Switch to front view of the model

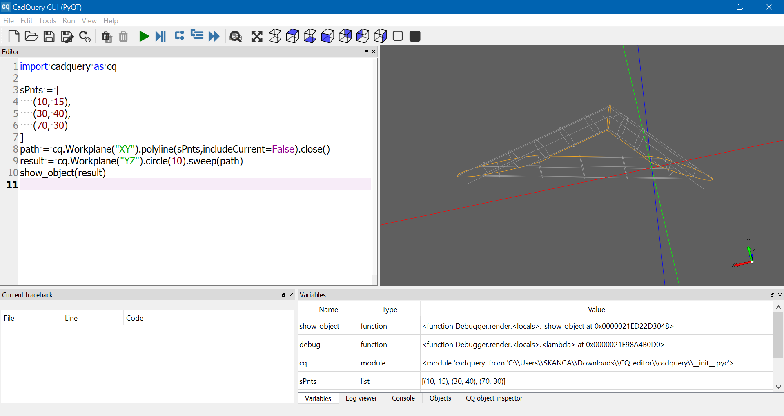327,36
